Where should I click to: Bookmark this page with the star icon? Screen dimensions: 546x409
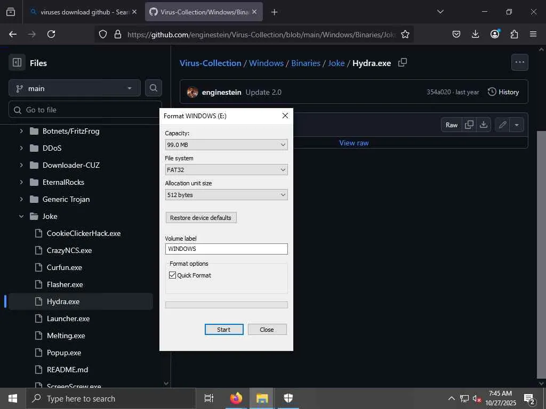(x=405, y=34)
